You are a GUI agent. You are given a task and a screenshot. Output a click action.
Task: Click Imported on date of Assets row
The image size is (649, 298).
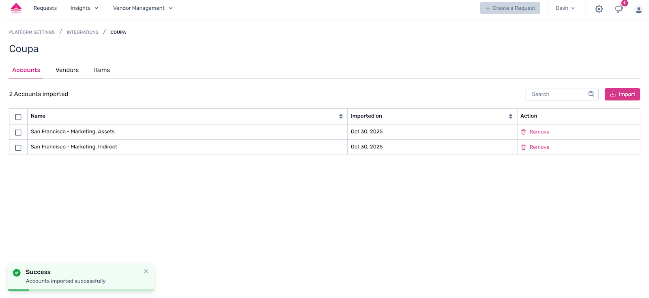[367, 131]
